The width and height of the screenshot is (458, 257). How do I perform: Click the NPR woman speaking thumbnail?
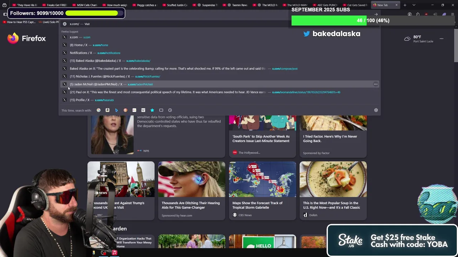tap(112, 135)
